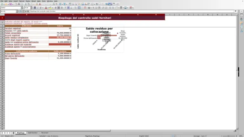Click value cell '79,050.00000 €'
Image resolution: width=244 pixels, height=137 pixels.
pyautogui.click(x=60, y=33)
